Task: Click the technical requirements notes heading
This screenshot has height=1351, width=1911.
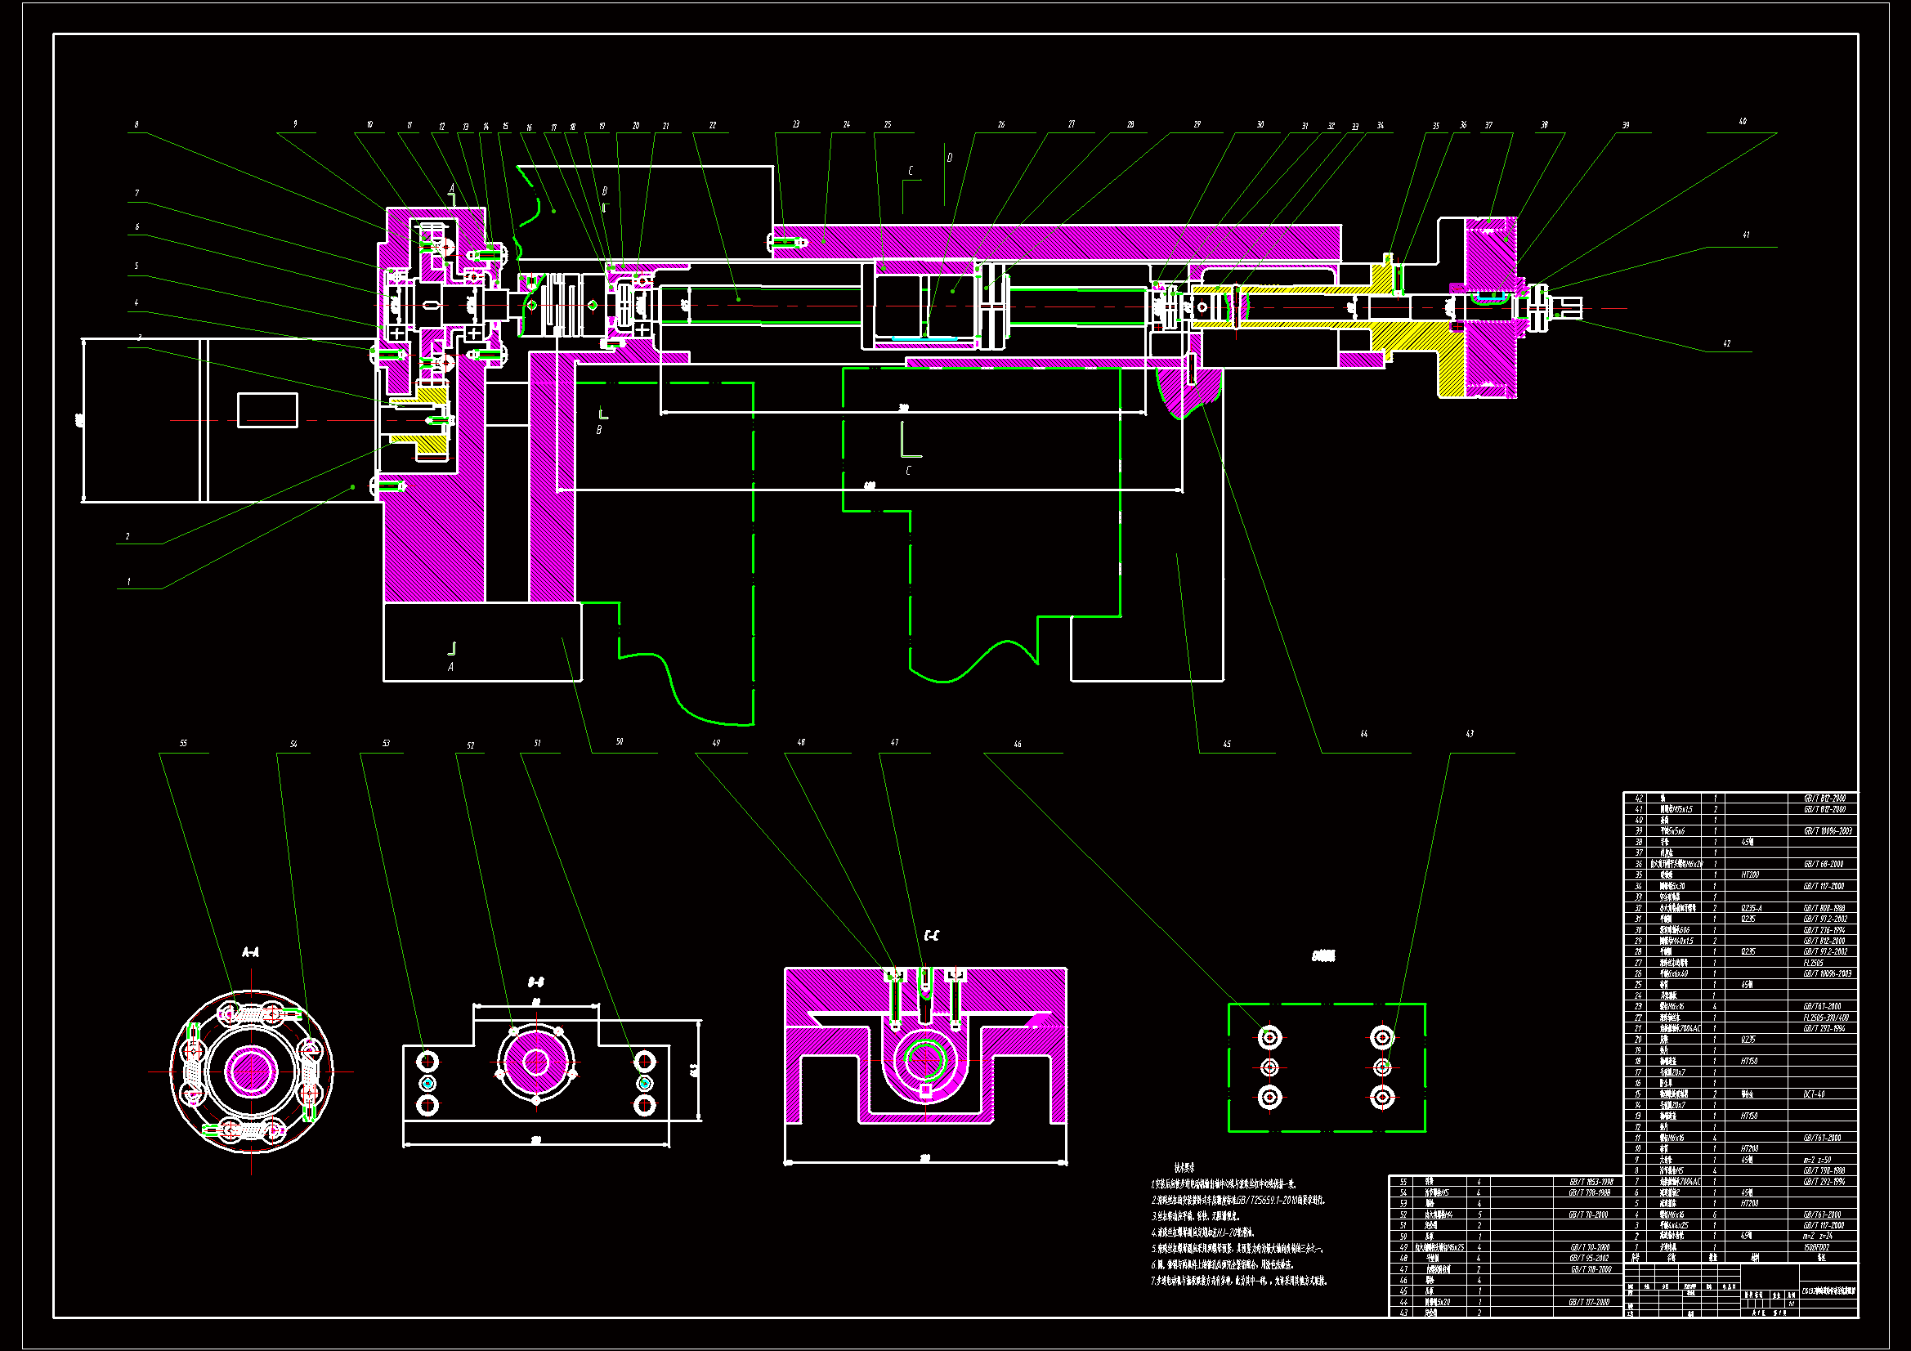Action: [x=1184, y=1168]
